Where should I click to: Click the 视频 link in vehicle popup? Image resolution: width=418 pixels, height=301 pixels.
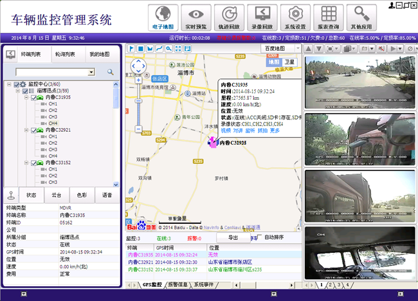coord(226,131)
